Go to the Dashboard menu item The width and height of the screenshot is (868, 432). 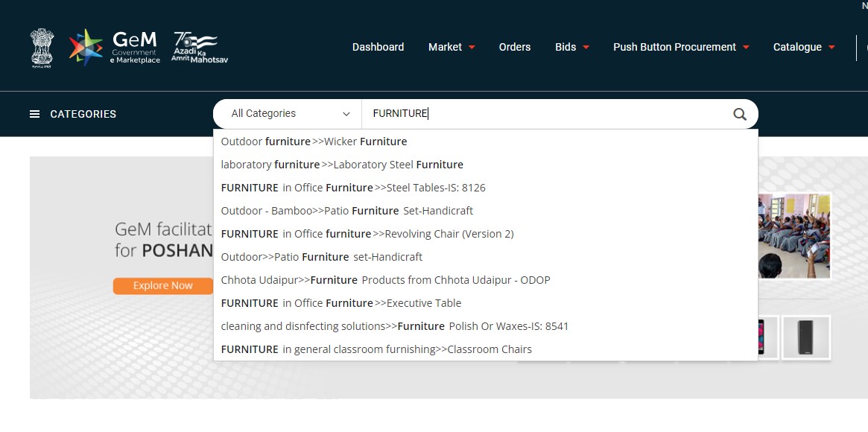pos(378,47)
